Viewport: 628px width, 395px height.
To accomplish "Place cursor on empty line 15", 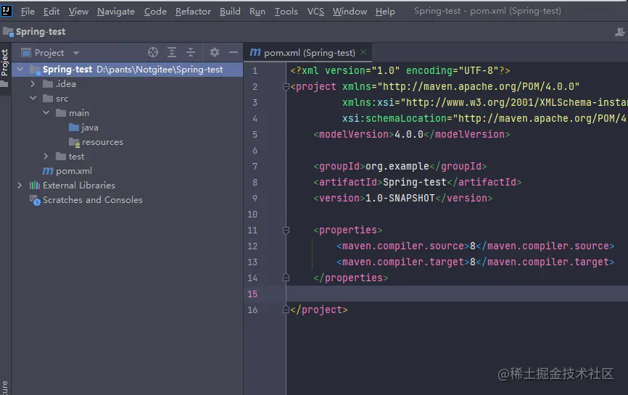I will click(457, 294).
